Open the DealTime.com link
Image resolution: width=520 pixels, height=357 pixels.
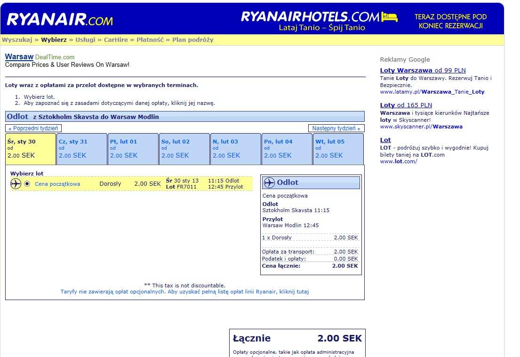(x=55, y=57)
